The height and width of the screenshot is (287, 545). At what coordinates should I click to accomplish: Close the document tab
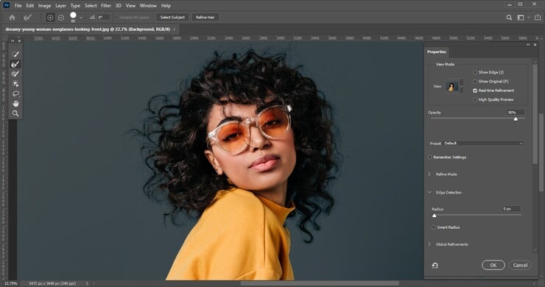point(175,29)
